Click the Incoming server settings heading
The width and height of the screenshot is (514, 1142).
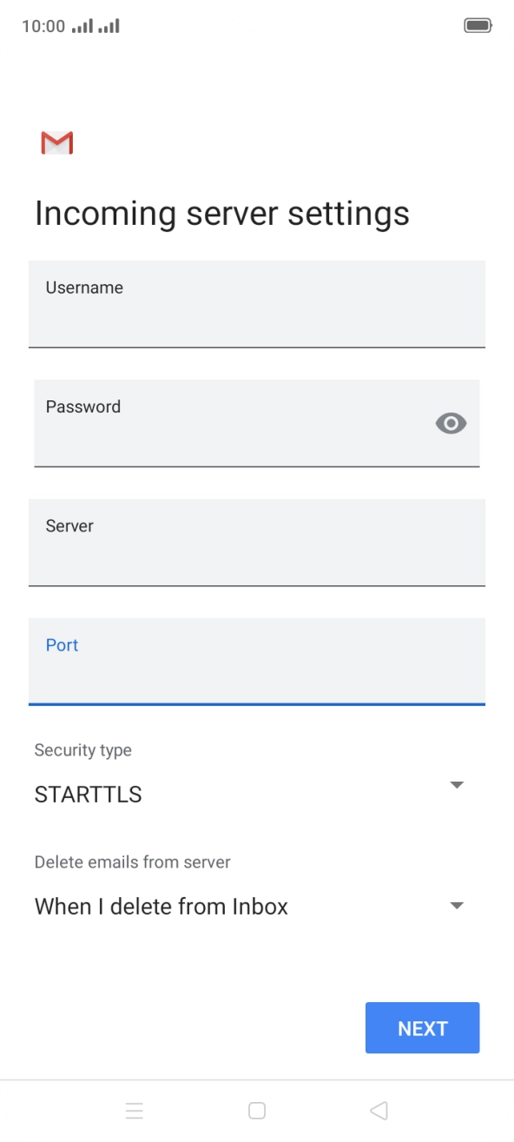point(221,213)
